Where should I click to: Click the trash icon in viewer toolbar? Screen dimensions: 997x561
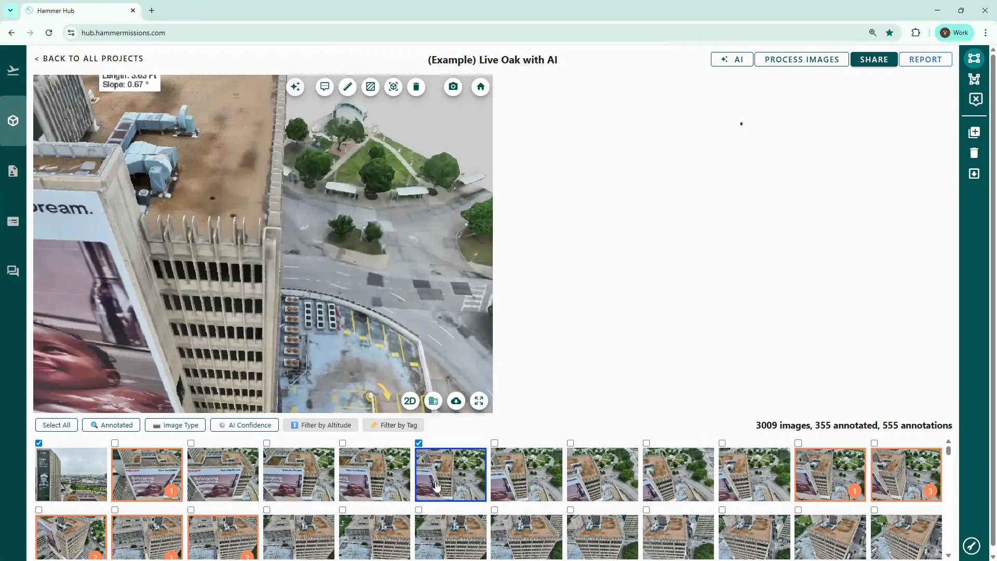point(416,87)
